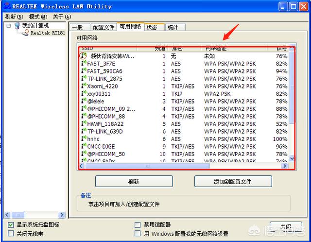Click the signal icon beside @lelele

(x=84, y=101)
